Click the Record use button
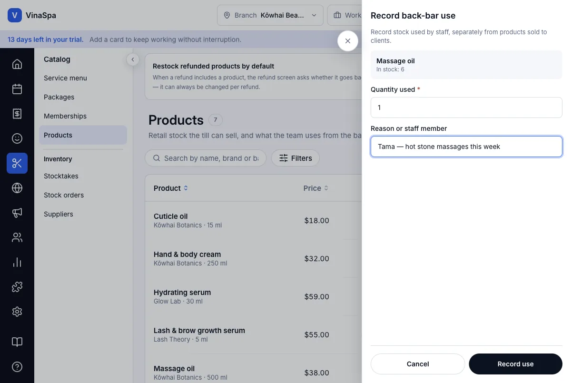 click(x=515, y=364)
